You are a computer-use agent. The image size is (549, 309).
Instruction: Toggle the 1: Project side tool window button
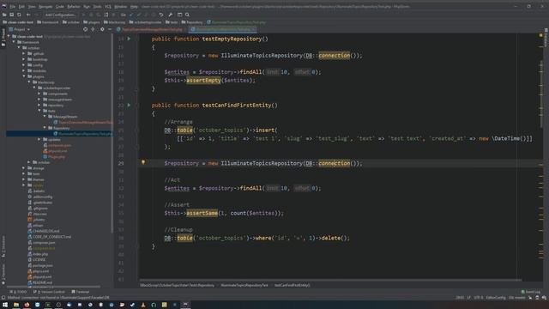(3, 37)
